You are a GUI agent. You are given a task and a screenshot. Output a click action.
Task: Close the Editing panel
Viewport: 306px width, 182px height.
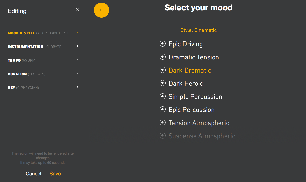coord(77,10)
